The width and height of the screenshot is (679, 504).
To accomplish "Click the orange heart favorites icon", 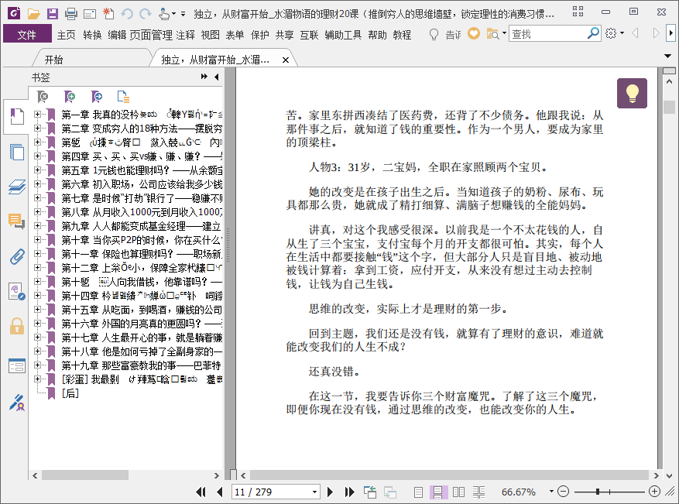I will (x=474, y=33).
